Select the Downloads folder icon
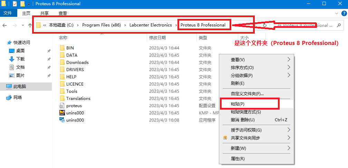Viewport: 348px width, 168px height. [62, 63]
